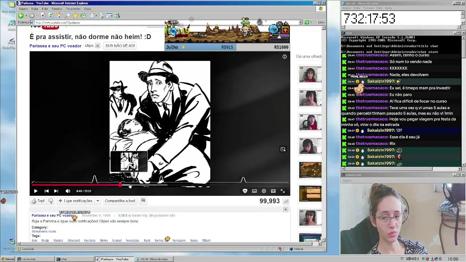This screenshot has height=262, width=466.
Task: Click the !discord tag link
Action: point(74,241)
